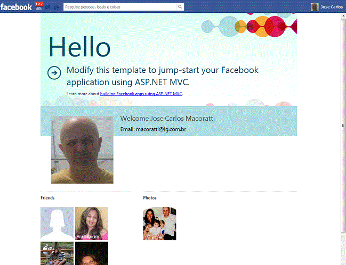
Task: Click the Facebook logo
Action: (x=16, y=7)
